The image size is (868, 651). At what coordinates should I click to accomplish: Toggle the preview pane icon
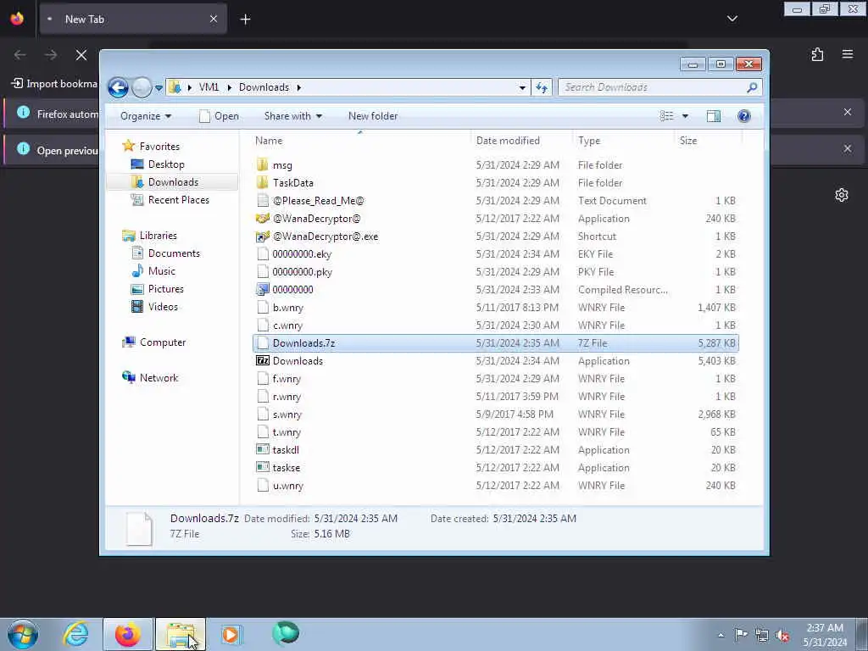(714, 115)
